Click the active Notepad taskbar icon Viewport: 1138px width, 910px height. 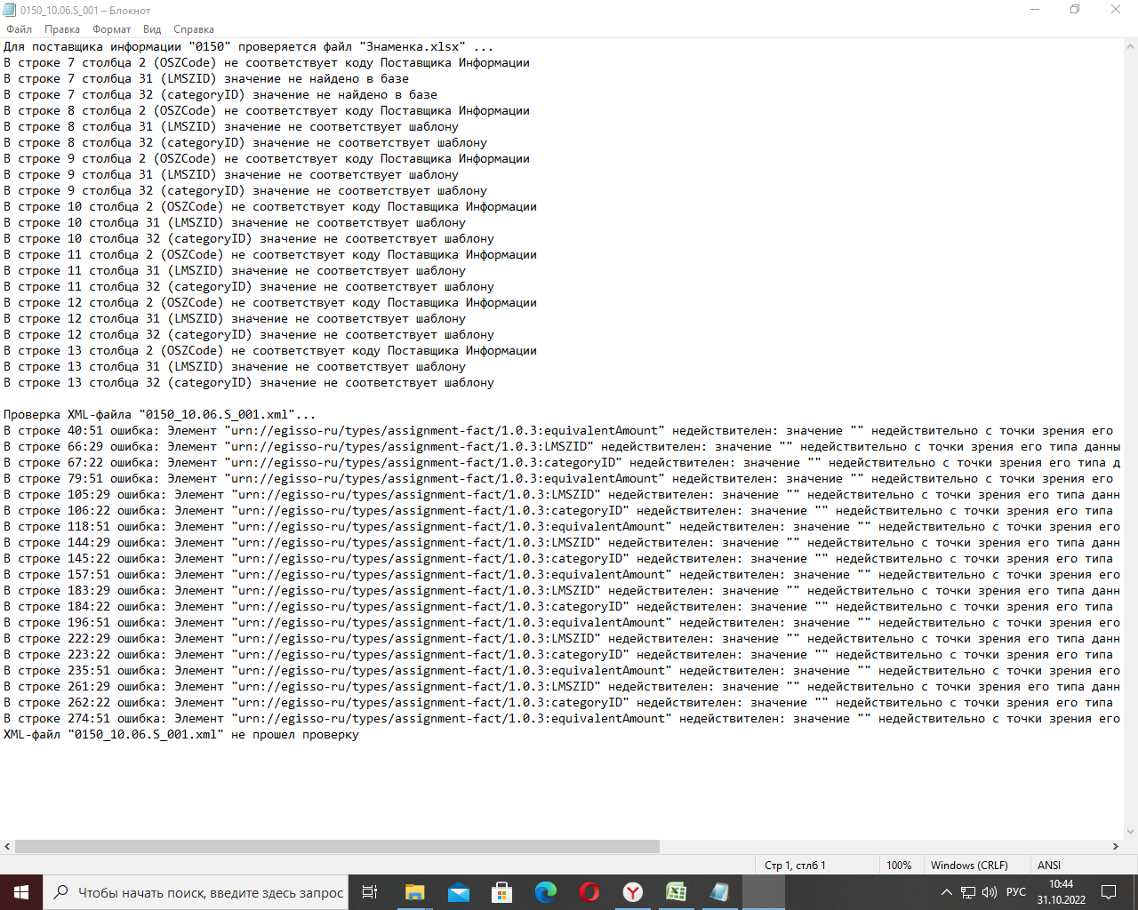coord(720,892)
